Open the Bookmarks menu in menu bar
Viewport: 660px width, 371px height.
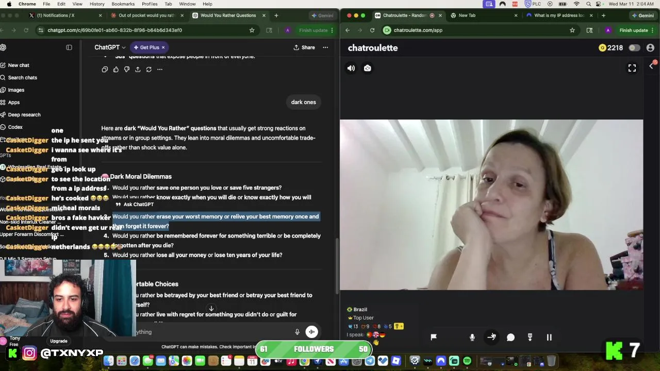[x=123, y=4]
